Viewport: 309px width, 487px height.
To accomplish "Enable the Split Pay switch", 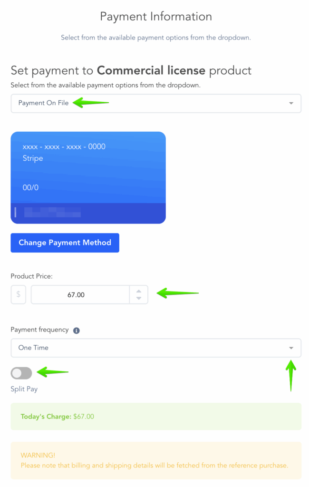I will tap(21, 373).
